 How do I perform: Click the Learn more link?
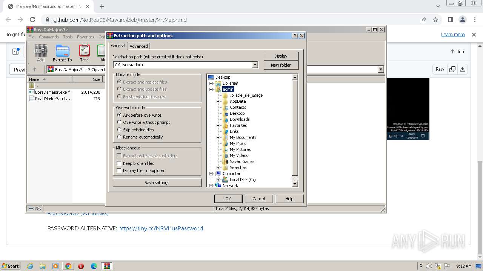point(453,35)
